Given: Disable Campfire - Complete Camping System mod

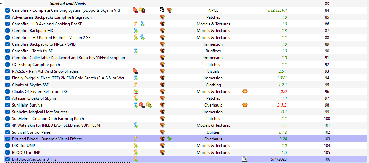Looking at the screenshot, I should pyautogui.click(x=7, y=10).
